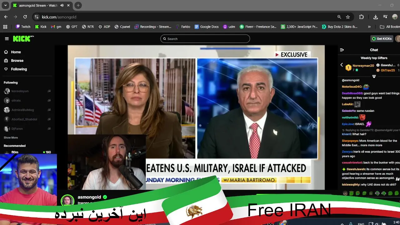Collapse the Weekly top Gifters section
This screenshot has height=225, width=400.
click(x=374, y=76)
